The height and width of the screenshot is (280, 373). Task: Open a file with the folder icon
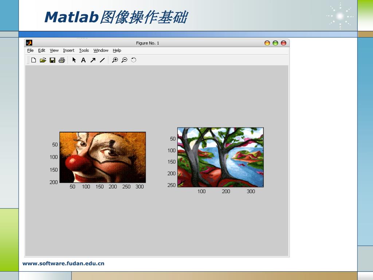(43, 60)
